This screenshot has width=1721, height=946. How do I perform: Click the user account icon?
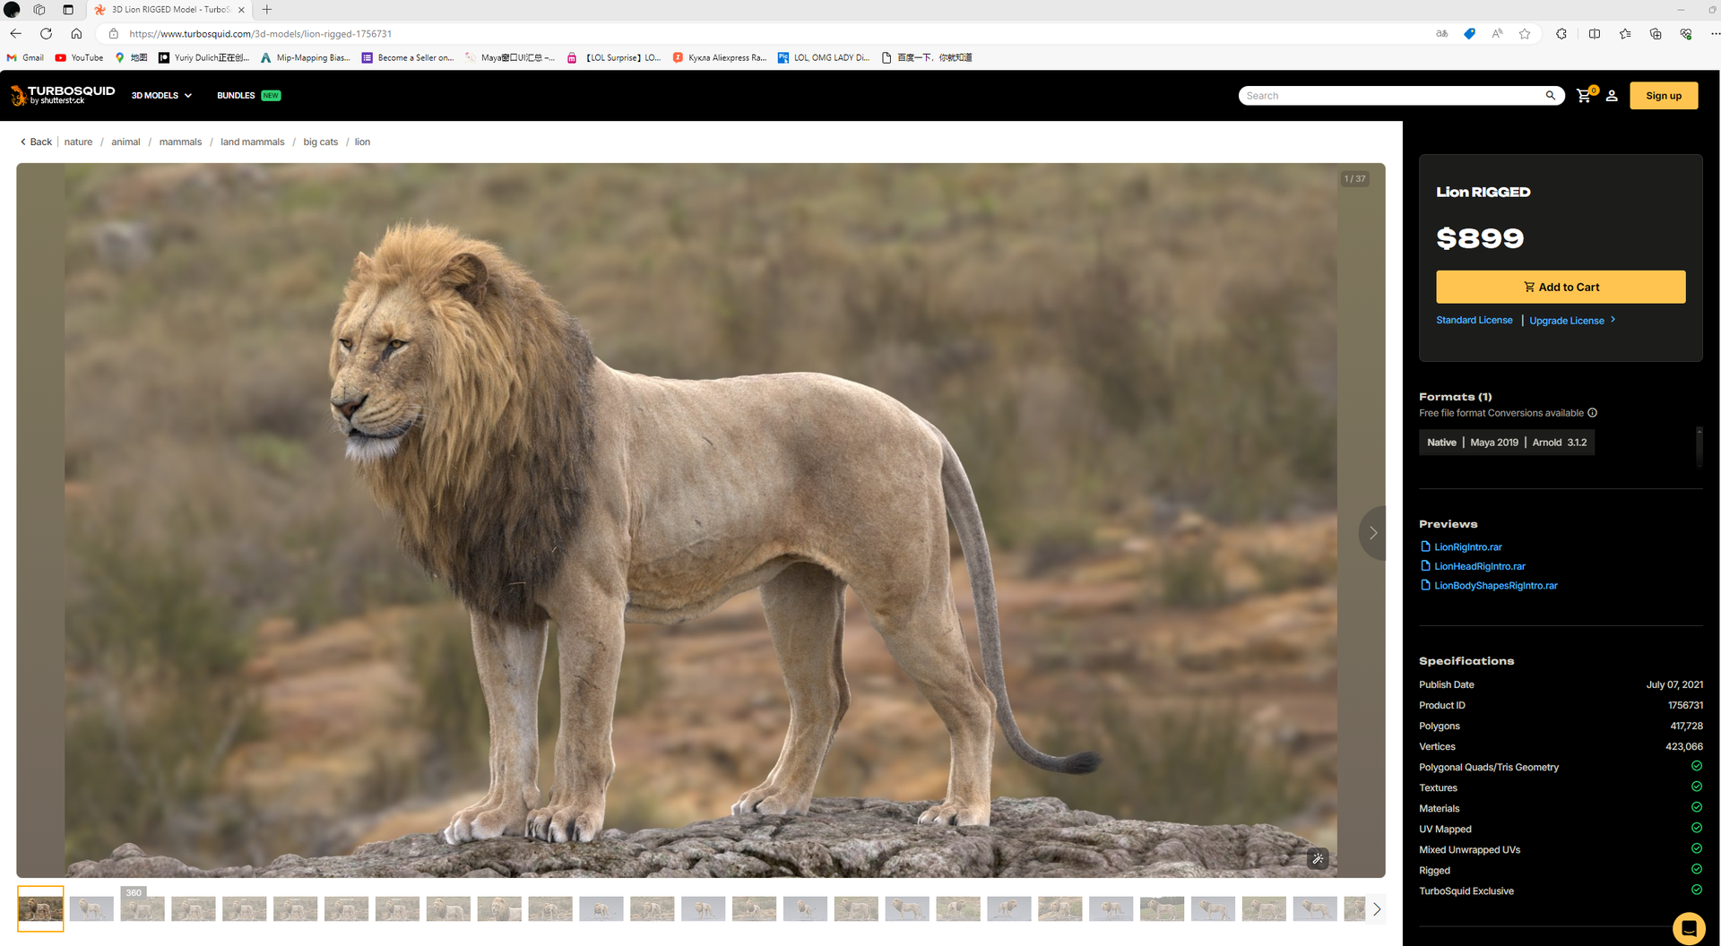[1612, 96]
